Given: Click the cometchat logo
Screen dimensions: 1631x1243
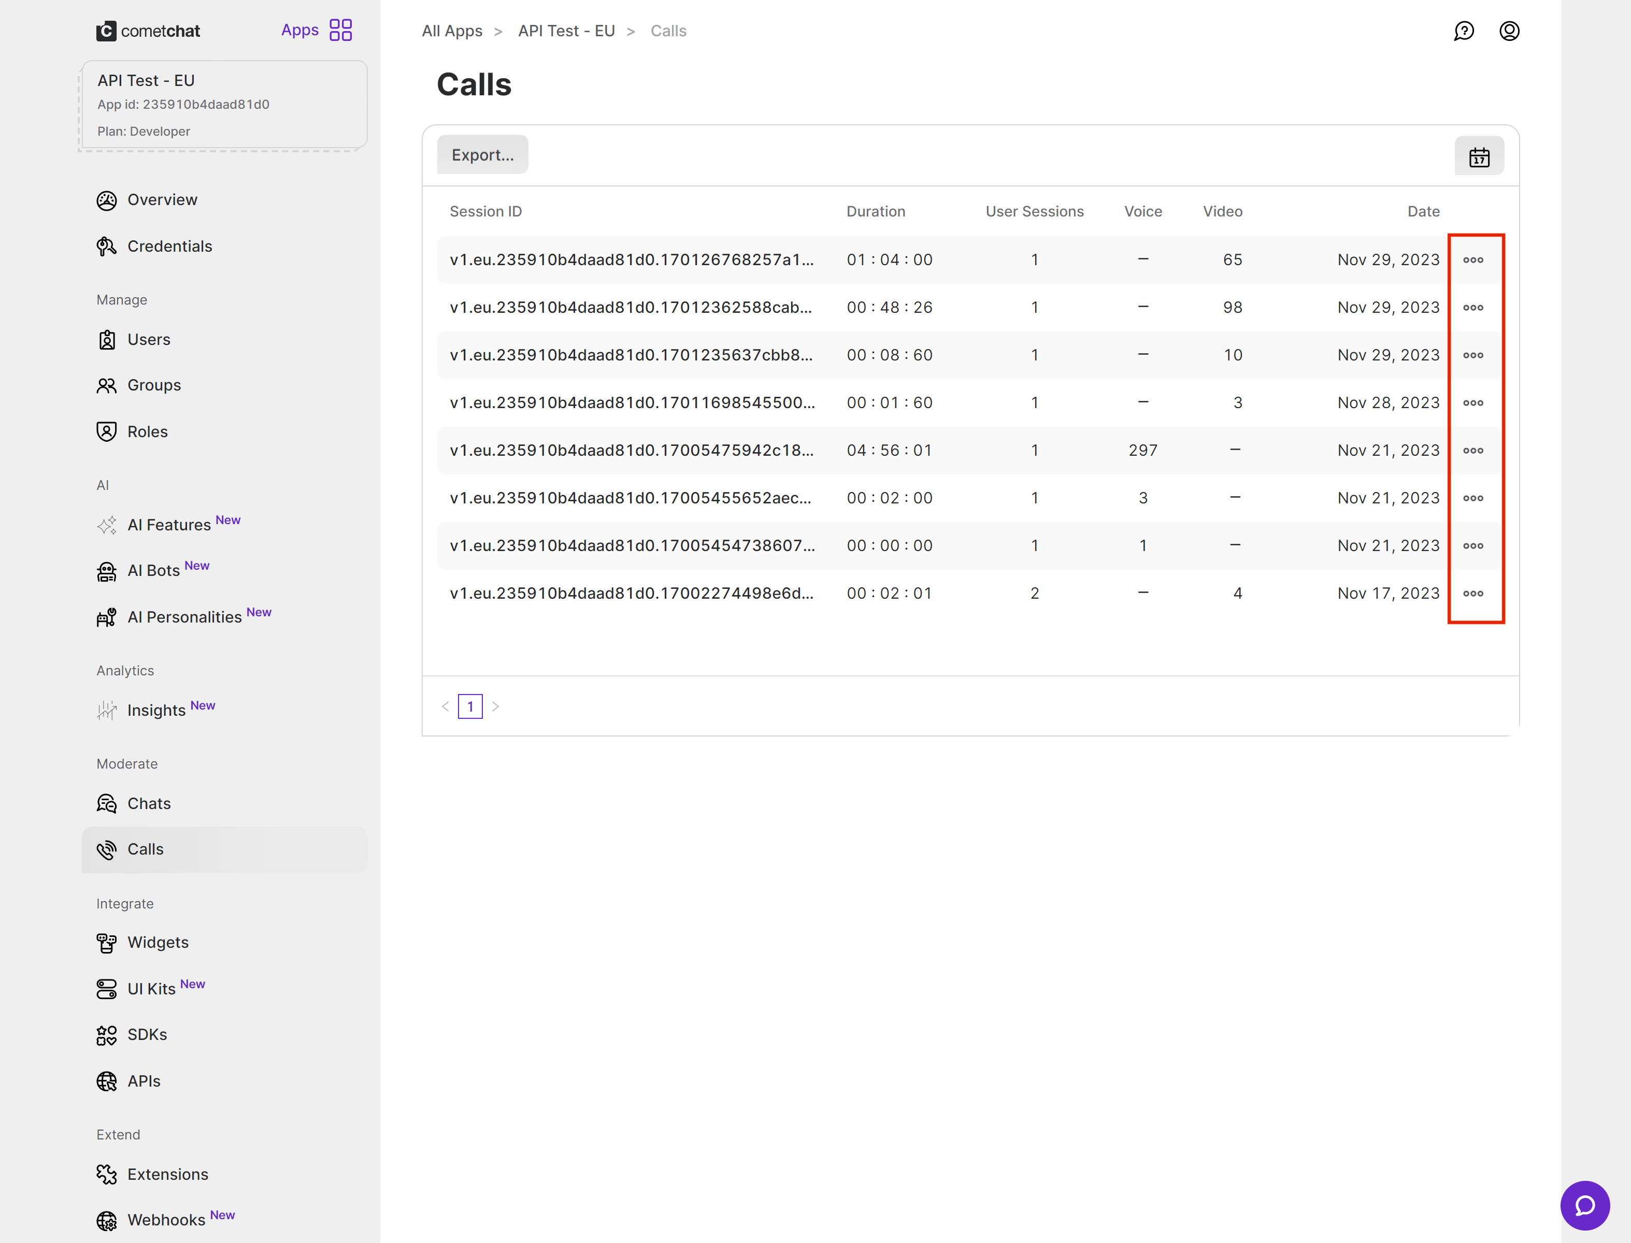Looking at the screenshot, I should [x=148, y=31].
